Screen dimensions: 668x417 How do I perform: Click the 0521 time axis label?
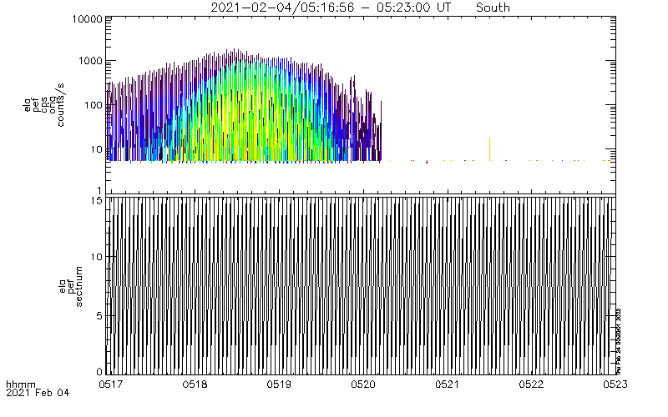pyautogui.click(x=448, y=384)
